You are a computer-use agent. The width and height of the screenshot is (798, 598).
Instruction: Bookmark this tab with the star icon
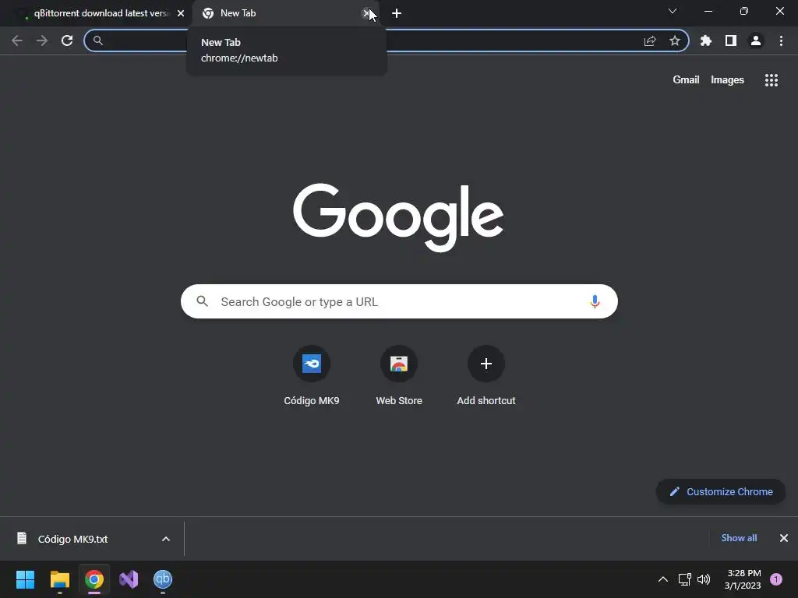click(675, 40)
